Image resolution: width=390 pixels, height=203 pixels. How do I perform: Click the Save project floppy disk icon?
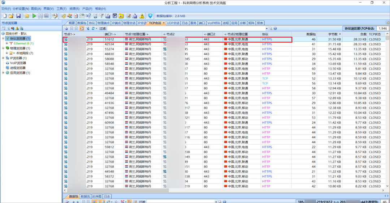[x=18, y=16]
